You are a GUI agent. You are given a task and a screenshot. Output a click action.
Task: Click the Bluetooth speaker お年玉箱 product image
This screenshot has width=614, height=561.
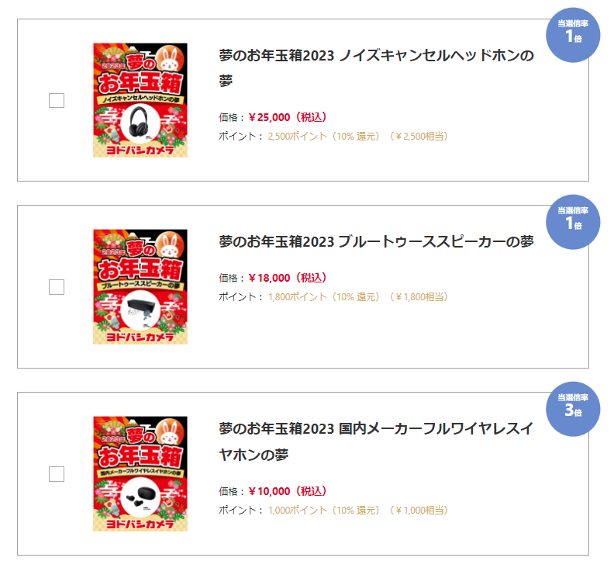(140, 287)
